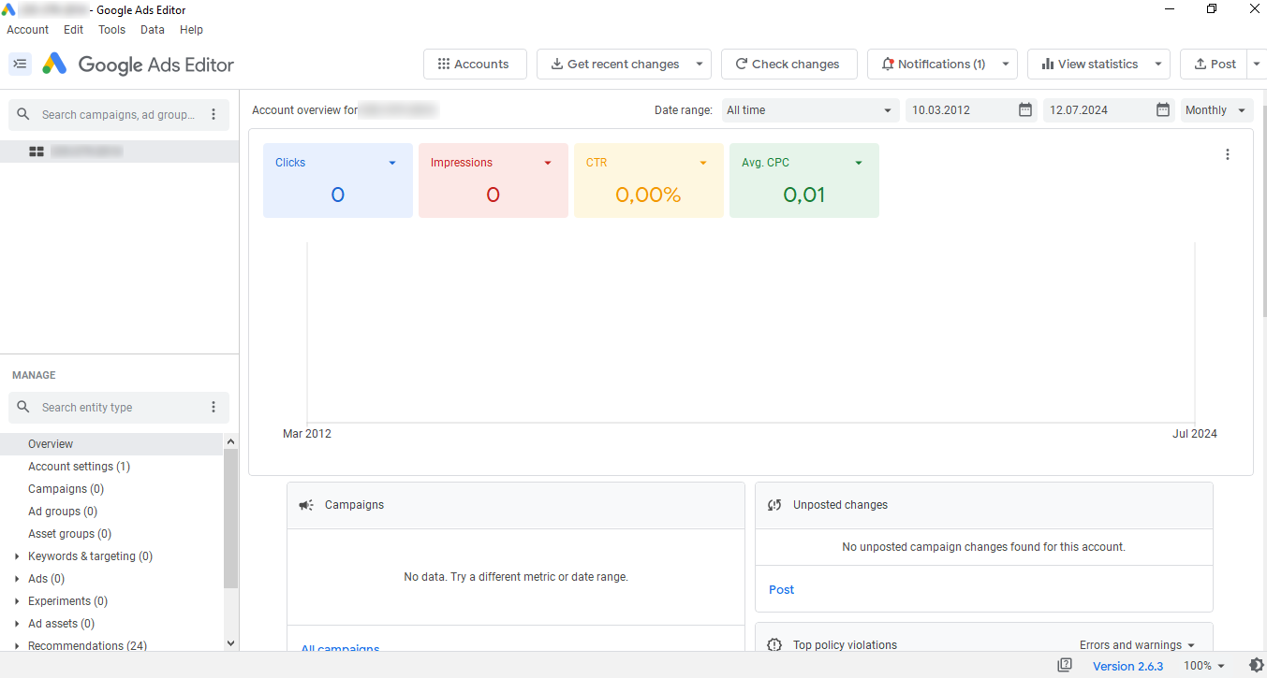The height and width of the screenshot is (678, 1267).
Task: Open campaign search options three-dot menu
Action: tap(214, 114)
